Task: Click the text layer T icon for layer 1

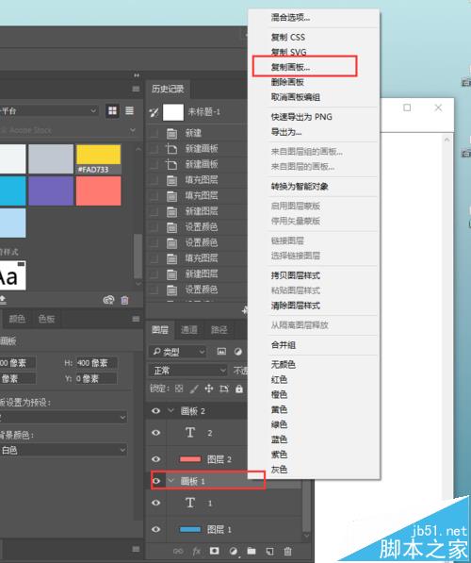Action: click(x=190, y=503)
